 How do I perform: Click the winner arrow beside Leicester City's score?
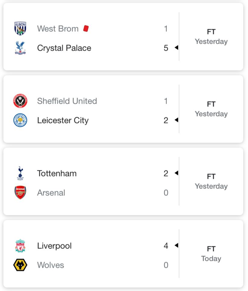176,120
